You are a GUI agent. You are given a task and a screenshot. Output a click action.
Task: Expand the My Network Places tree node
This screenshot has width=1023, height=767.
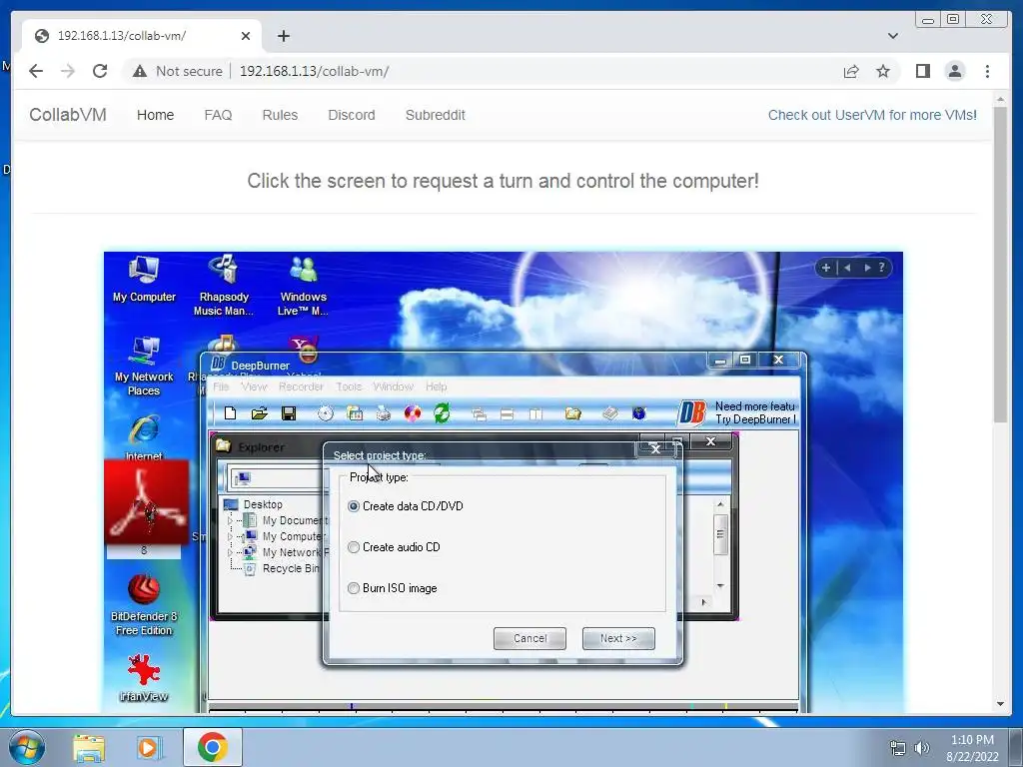point(230,552)
